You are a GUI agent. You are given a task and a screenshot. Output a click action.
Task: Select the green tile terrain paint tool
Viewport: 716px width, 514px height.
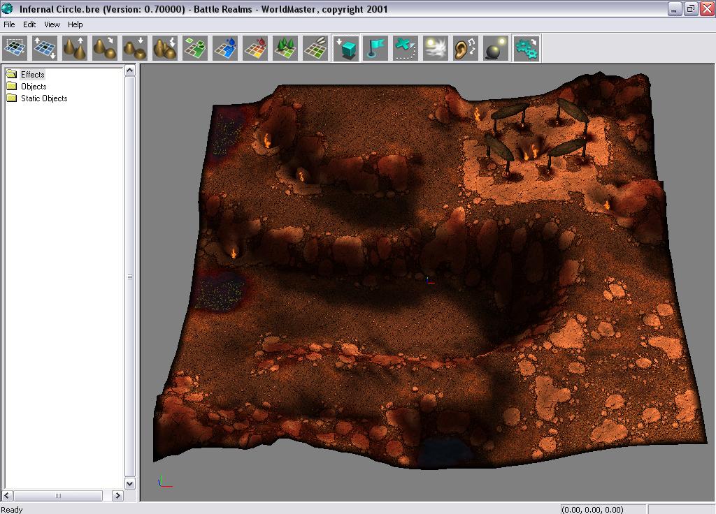click(195, 48)
